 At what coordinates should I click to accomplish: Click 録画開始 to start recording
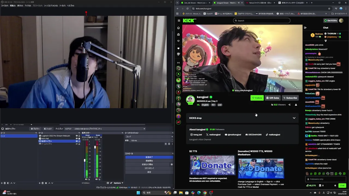(149, 161)
